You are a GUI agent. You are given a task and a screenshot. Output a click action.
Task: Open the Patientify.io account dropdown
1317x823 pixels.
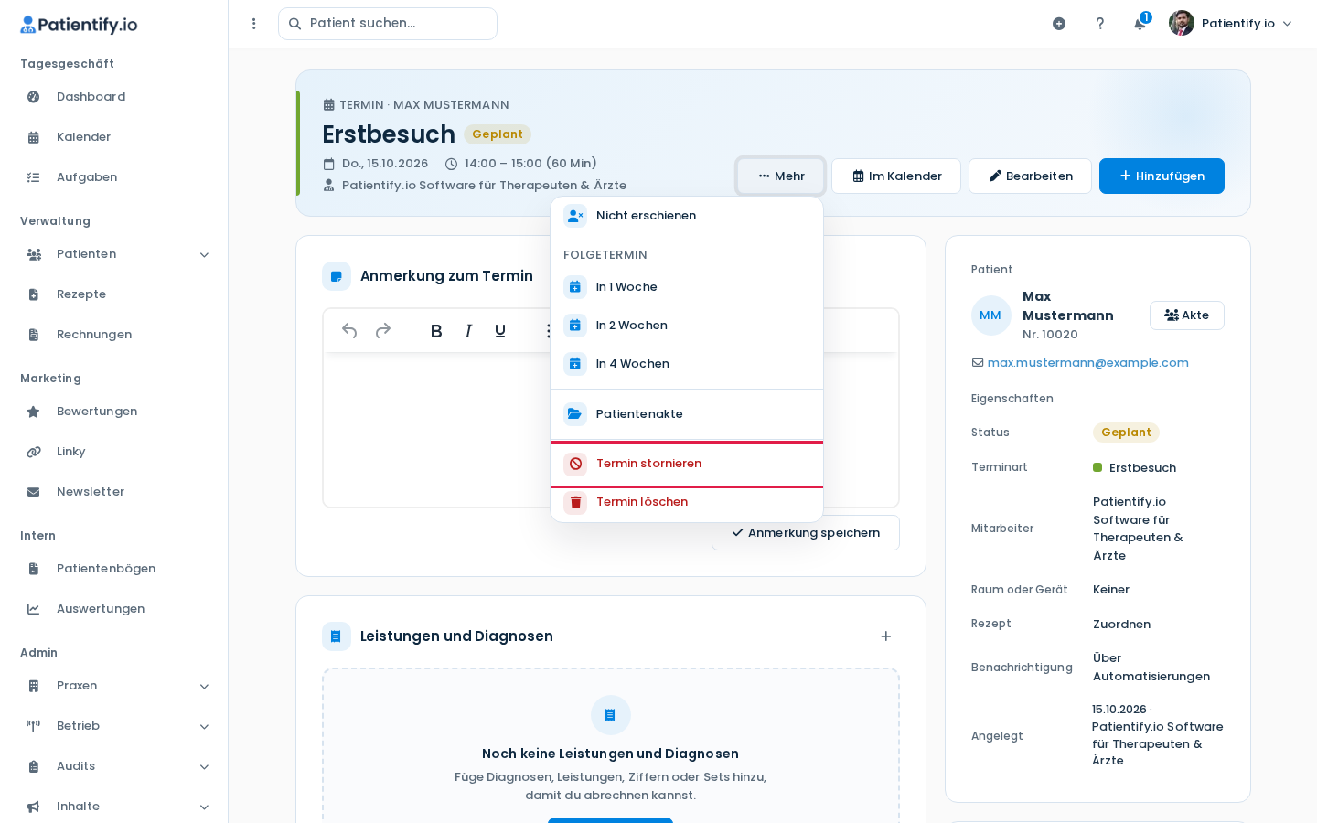coord(1231,24)
